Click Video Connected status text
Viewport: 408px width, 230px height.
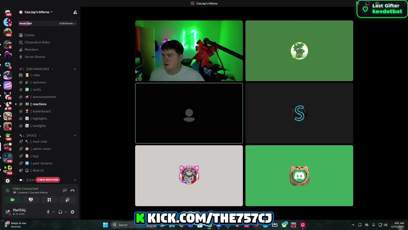coord(25,189)
